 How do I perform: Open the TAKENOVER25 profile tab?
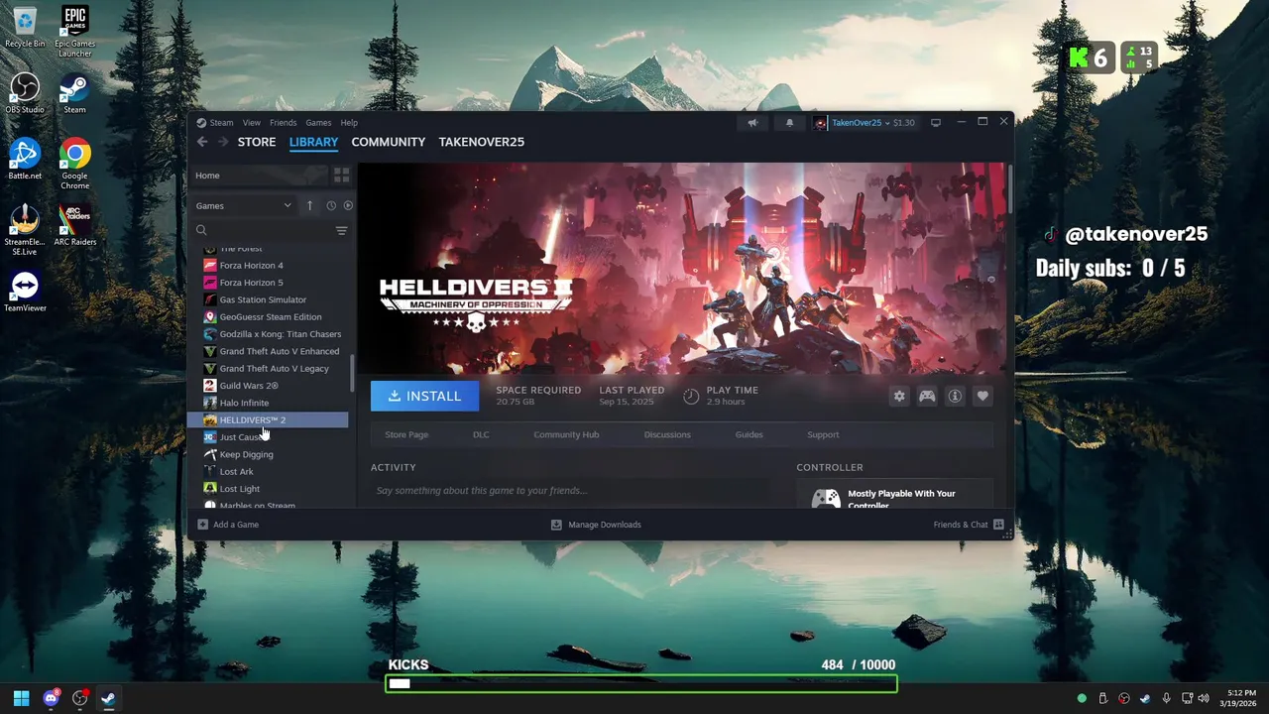coord(481,142)
